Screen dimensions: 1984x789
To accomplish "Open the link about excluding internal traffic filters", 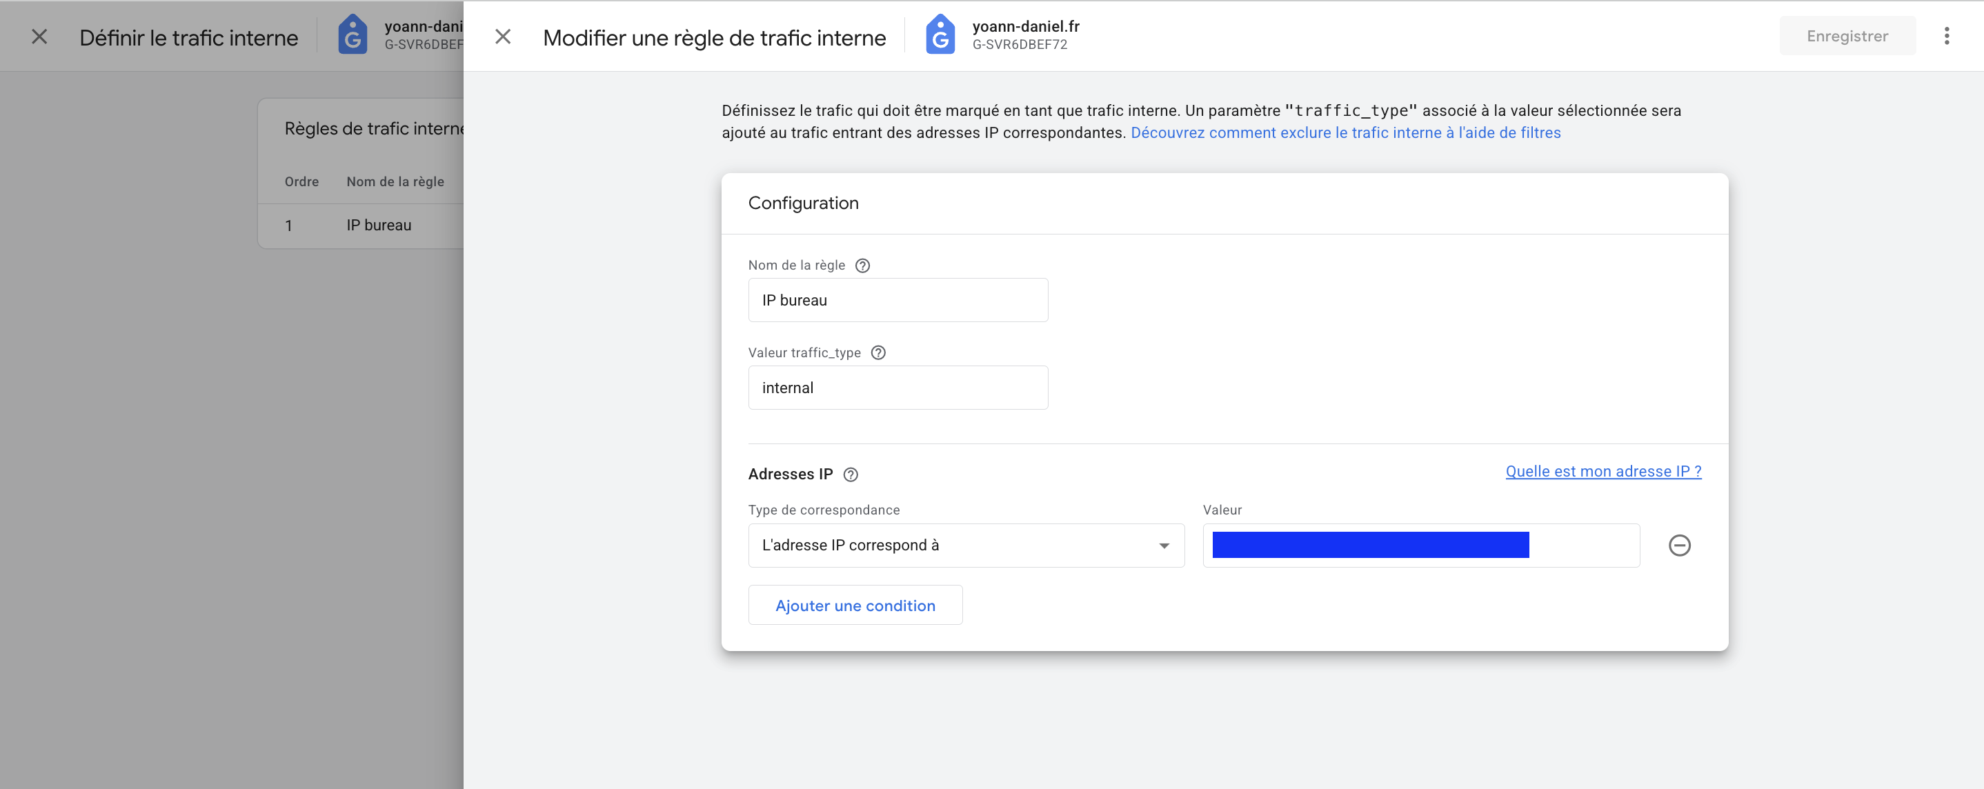I will click(x=1345, y=132).
